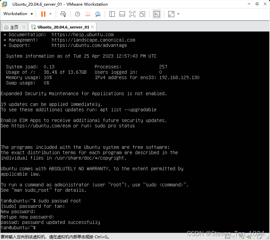The width and height of the screenshot is (270, 240).
Task: Click the network adapter status icon
Action: [x=241, y=237]
